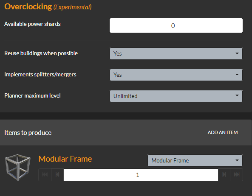This screenshot has width=252, height=196.
Task: Click ADD AN ITEM
Action: tap(223, 132)
